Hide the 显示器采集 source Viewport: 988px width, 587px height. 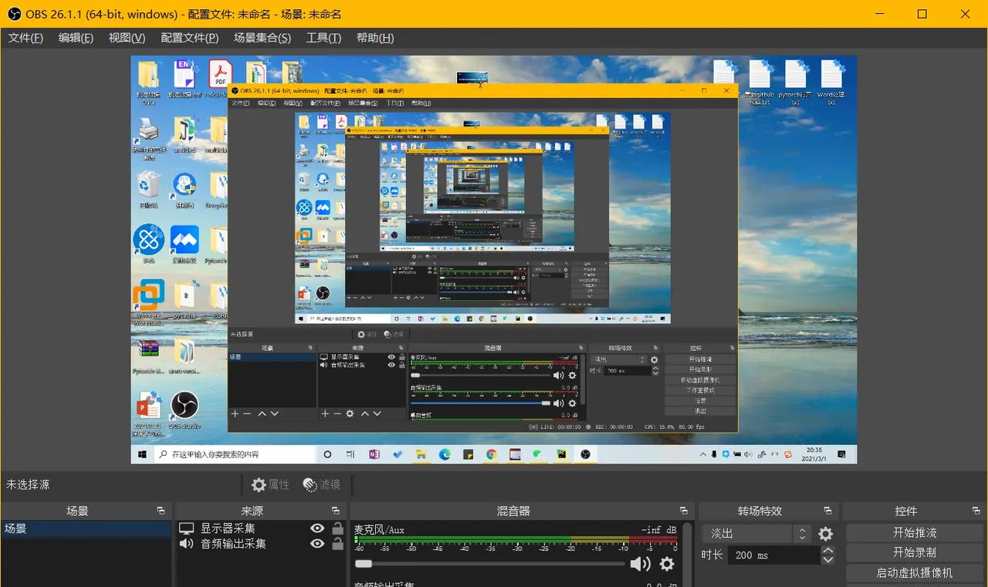(316, 528)
